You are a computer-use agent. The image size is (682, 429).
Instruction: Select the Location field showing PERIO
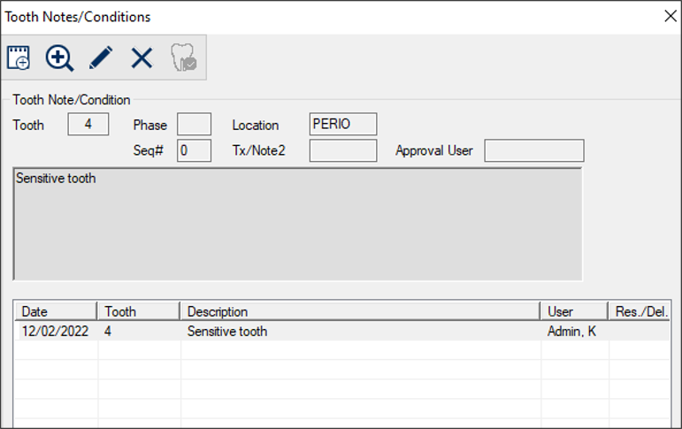pyautogui.click(x=343, y=125)
